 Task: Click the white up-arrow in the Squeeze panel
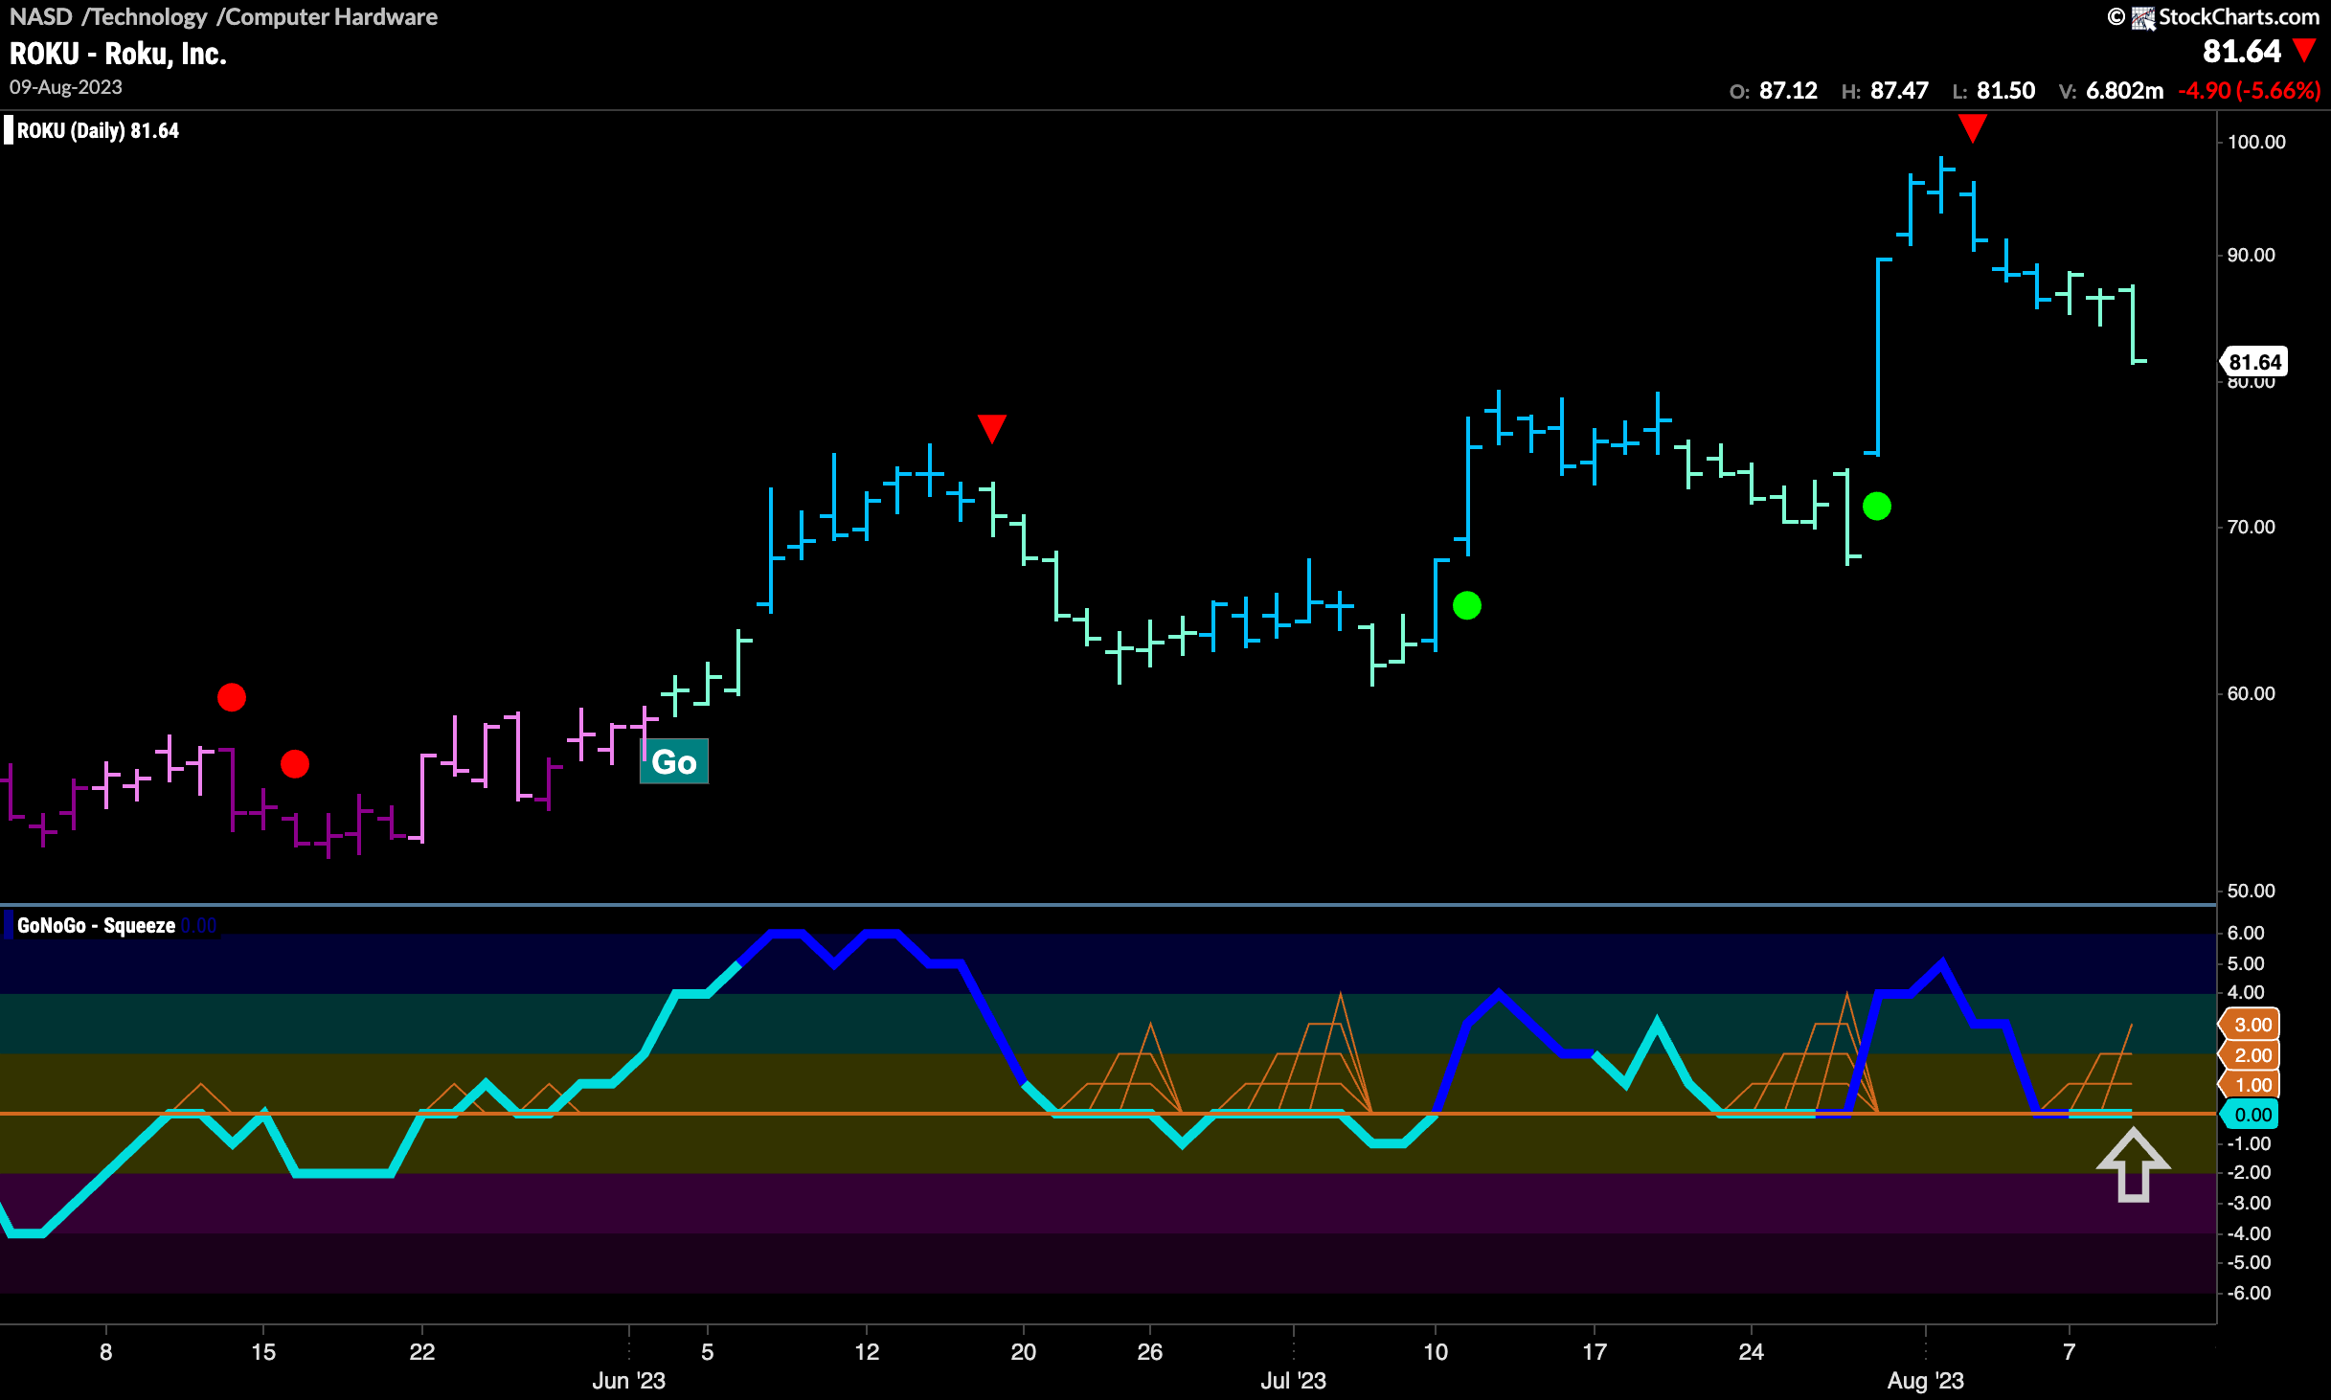(2133, 1164)
